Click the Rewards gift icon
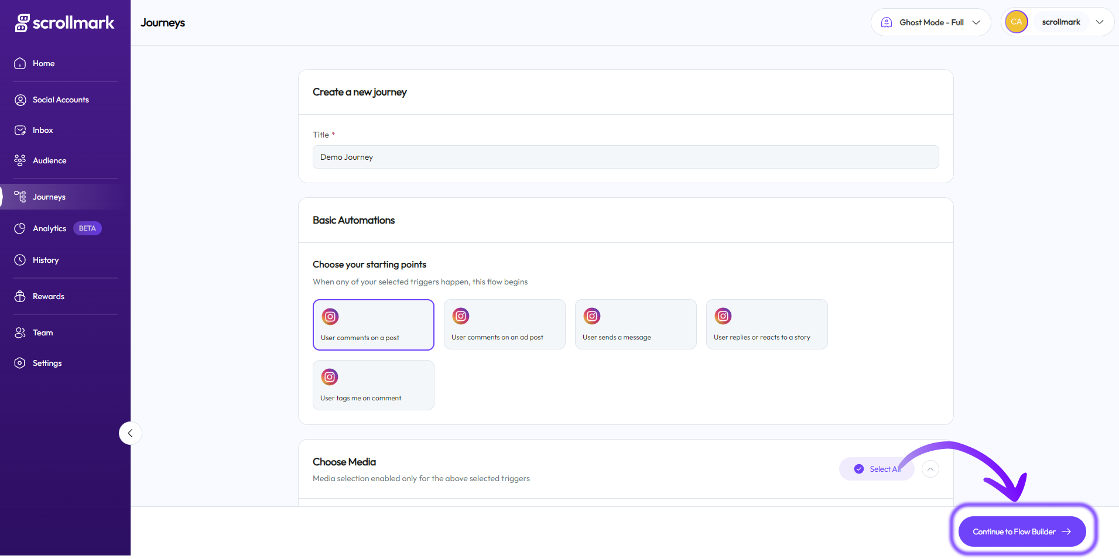 20,296
